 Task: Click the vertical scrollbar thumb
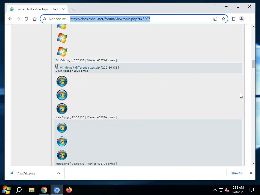pyautogui.click(x=253, y=64)
